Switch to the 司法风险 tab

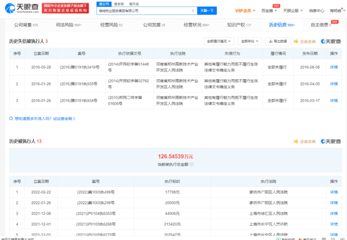click(x=68, y=25)
